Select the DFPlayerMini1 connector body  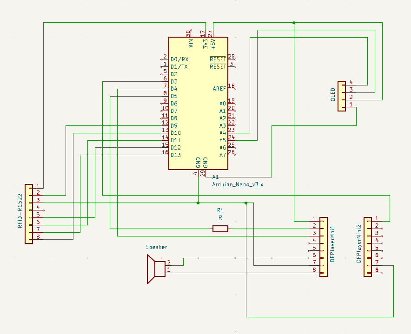(x=324, y=247)
